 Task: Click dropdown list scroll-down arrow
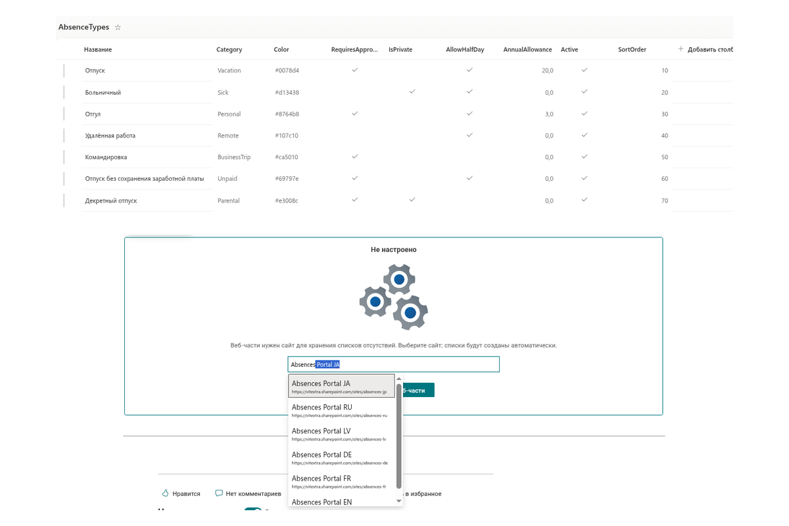pyautogui.click(x=398, y=502)
